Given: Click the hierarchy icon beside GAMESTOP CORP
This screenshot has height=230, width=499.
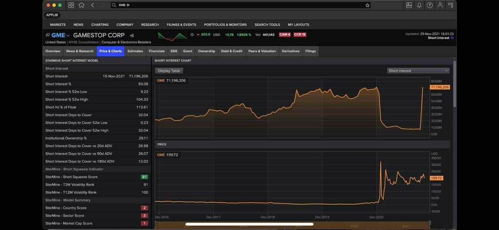Looking at the screenshot, I should click(x=132, y=35).
